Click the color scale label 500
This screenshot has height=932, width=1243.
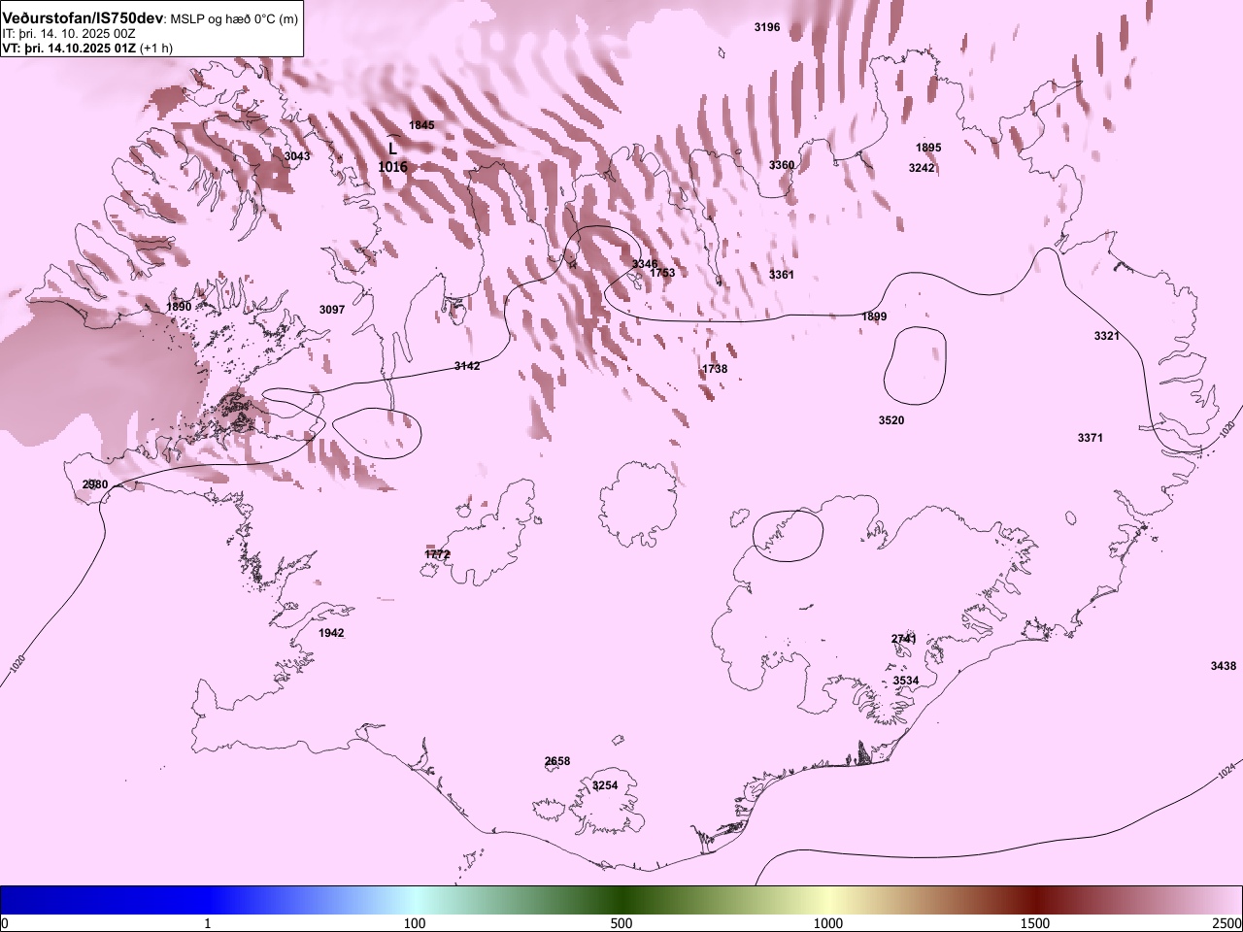tap(621, 923)
